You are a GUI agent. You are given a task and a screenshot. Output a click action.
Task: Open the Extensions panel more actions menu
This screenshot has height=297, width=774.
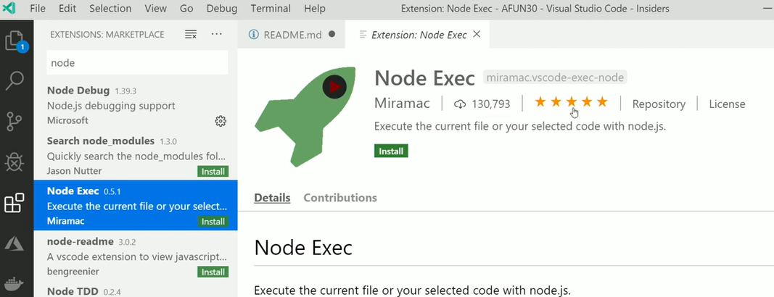(x=217, y=34)
